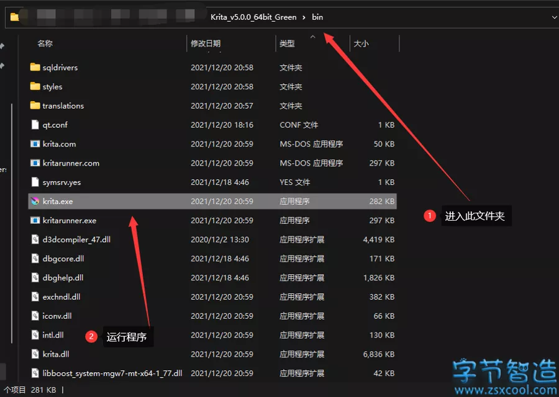The width and height of the screenshot is (559, 397).
Task: Select the file name symsrv.yes
Action: pos(61,182)
